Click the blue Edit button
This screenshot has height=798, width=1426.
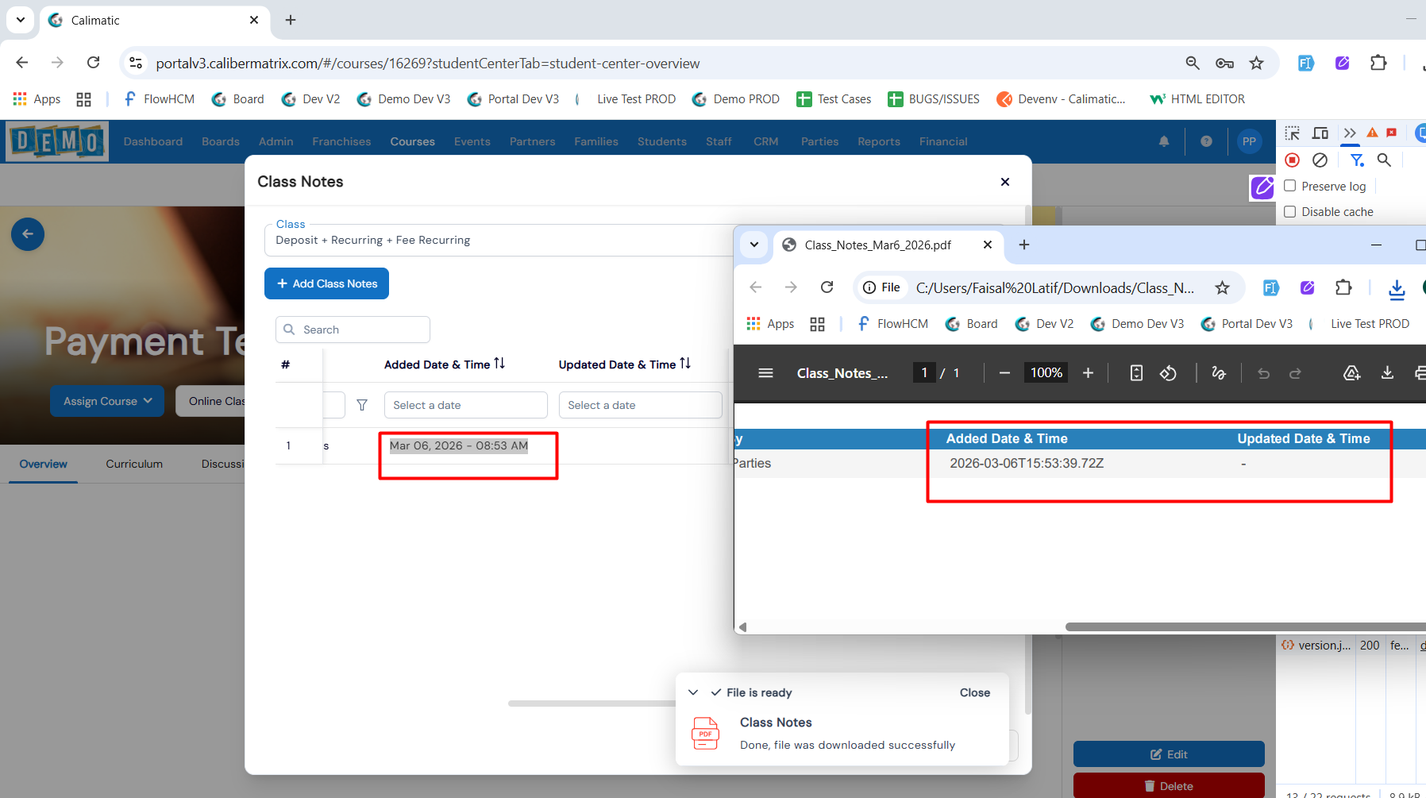pyautogui.click(x=1169, y=754)
